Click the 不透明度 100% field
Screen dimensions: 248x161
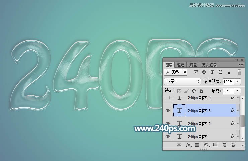228,82
